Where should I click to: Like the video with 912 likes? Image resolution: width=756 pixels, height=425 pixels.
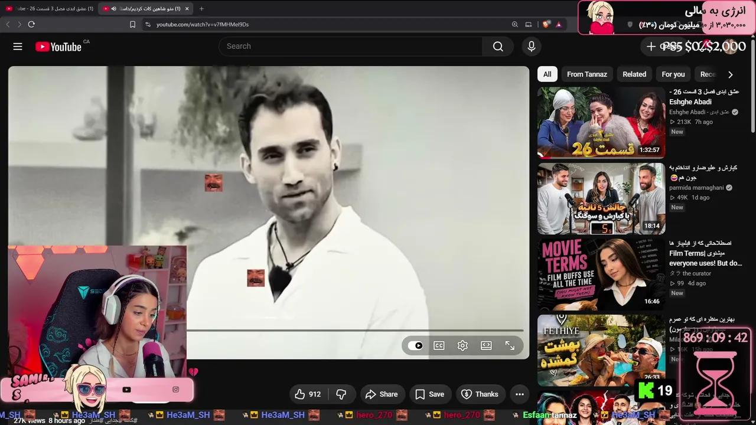click(308, 394)
